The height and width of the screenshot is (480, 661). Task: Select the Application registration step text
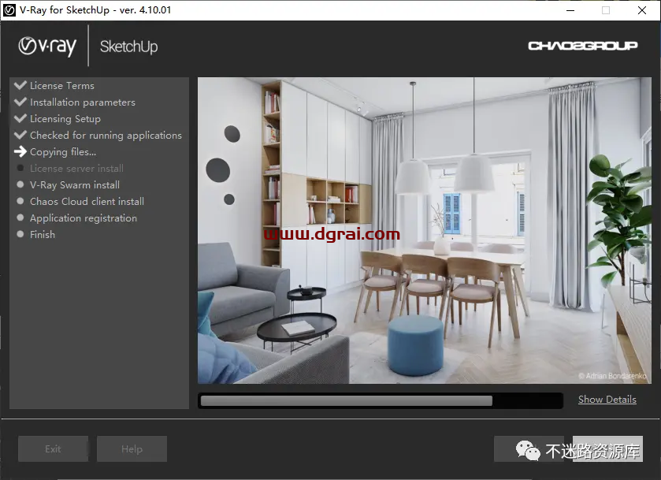click(84, 218)
